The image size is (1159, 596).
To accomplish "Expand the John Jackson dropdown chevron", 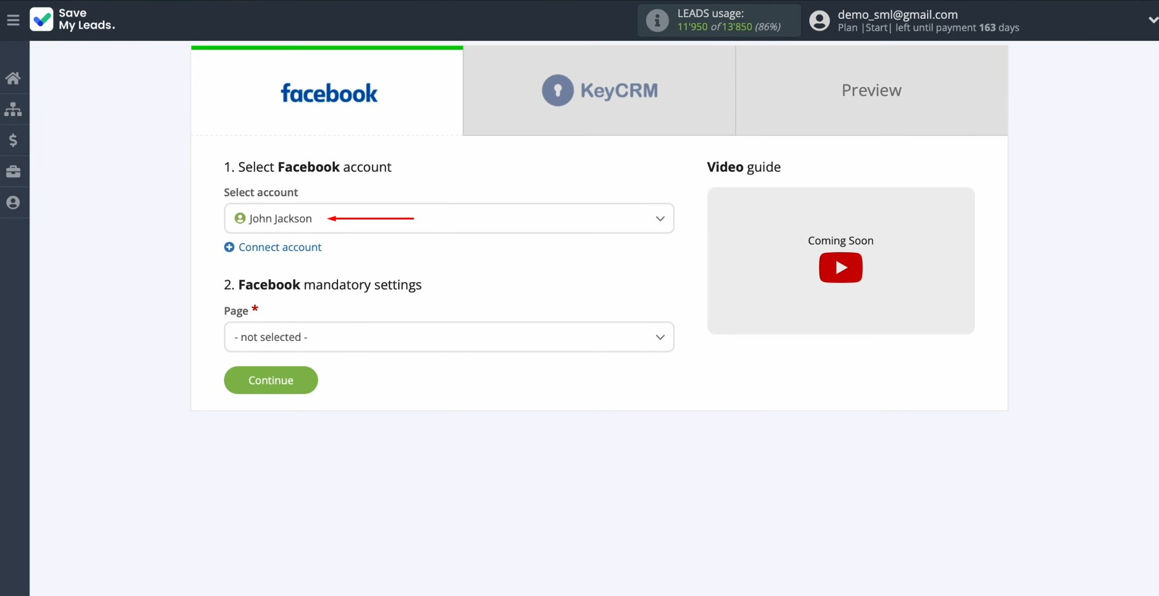I will (x=660, y=218).
